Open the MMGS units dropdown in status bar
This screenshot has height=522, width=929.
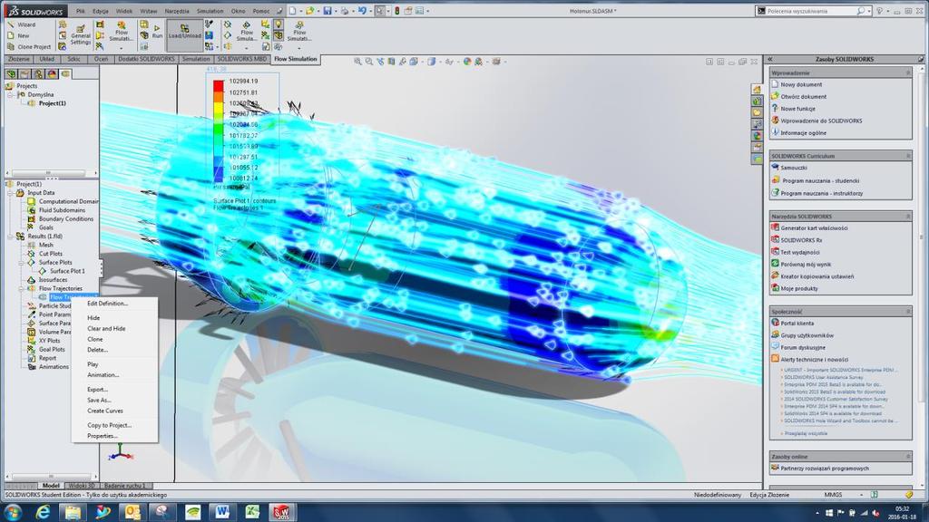click(862, 495)
